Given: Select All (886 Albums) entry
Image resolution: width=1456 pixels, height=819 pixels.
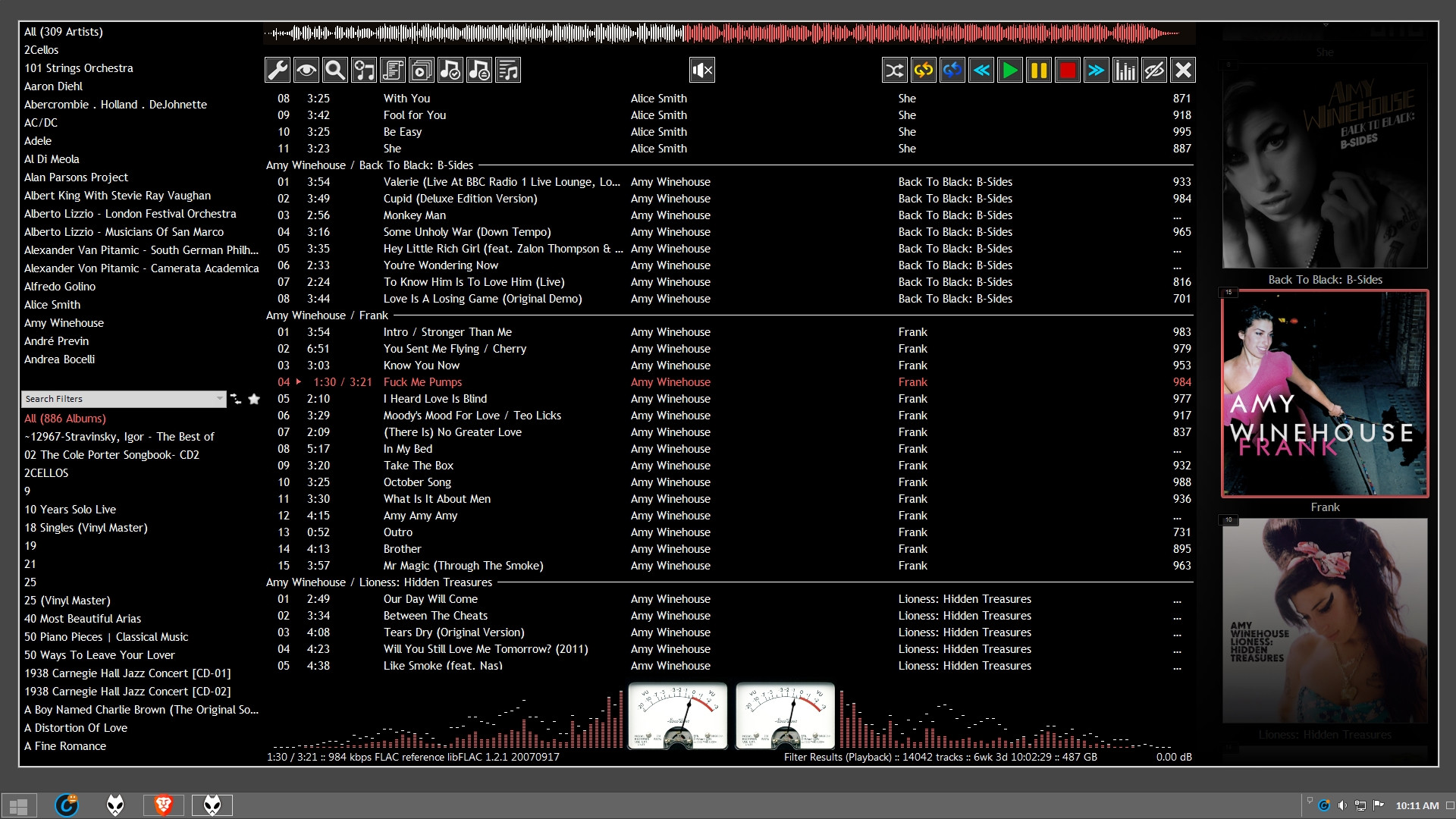Looking at the screenshot, I should tap(65, 419).
